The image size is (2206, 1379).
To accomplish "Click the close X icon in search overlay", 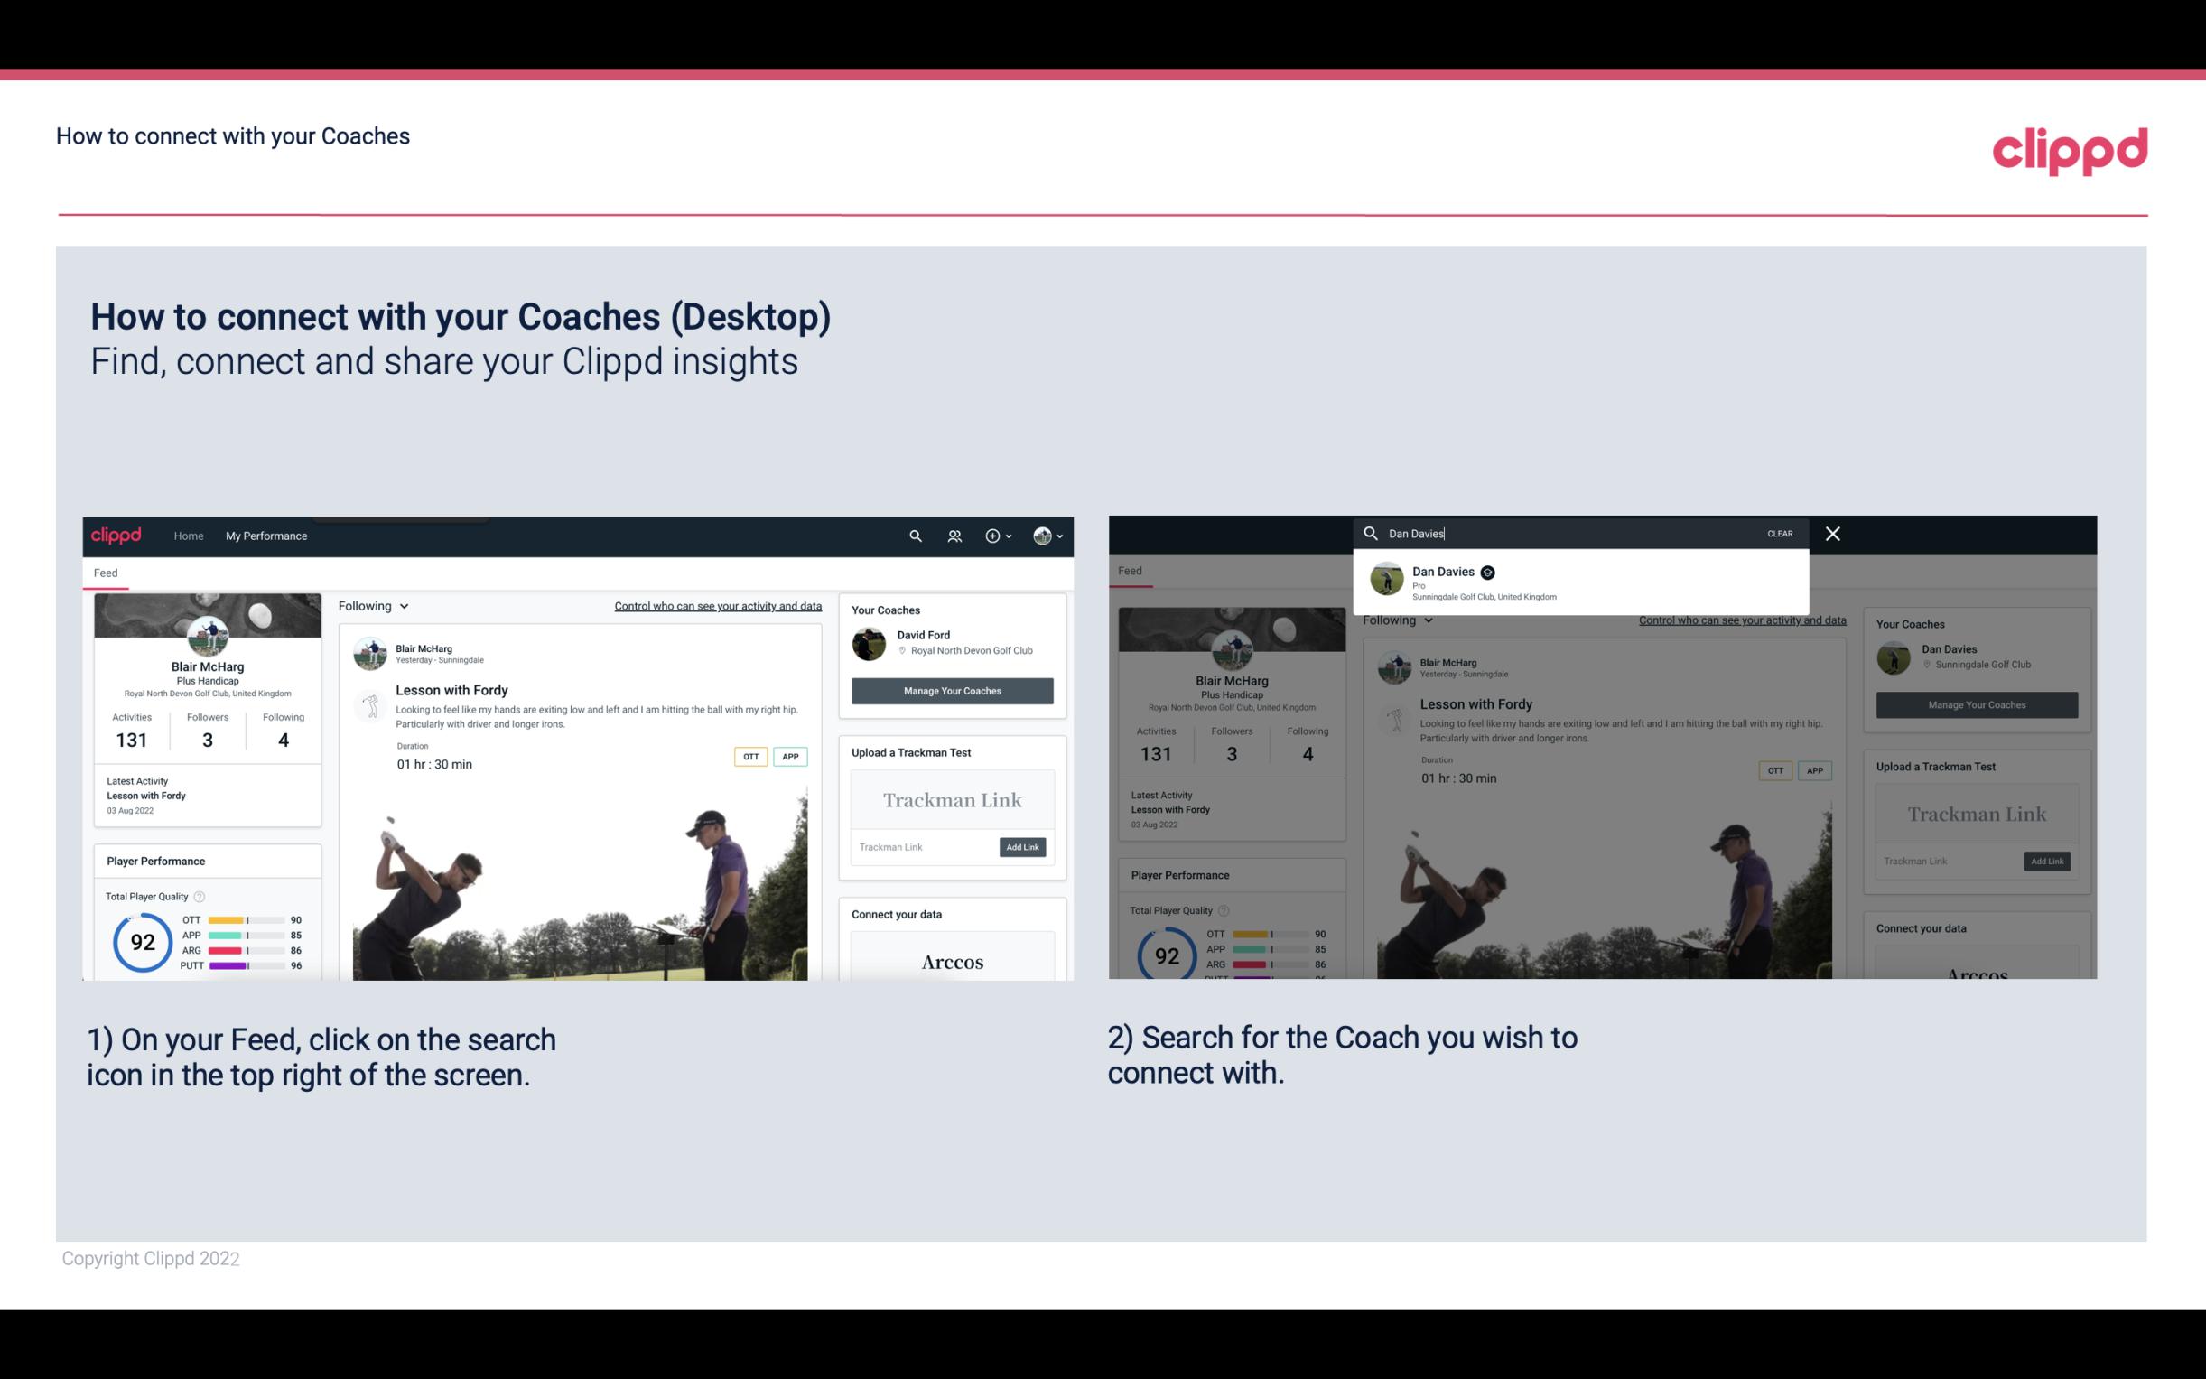I will coord(1833,532).
